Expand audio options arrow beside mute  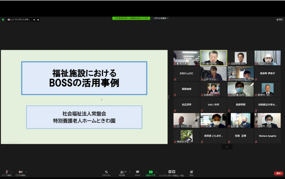coord(11,172)
